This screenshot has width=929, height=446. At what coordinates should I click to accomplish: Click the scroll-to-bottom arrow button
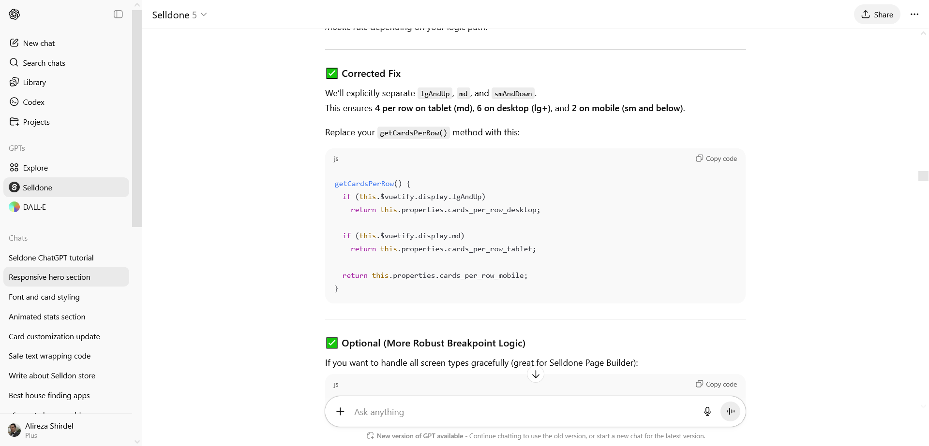pyautogui.click(x=536, y=374)
